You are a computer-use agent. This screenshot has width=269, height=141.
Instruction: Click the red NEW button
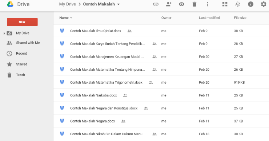tap(22, 22)
